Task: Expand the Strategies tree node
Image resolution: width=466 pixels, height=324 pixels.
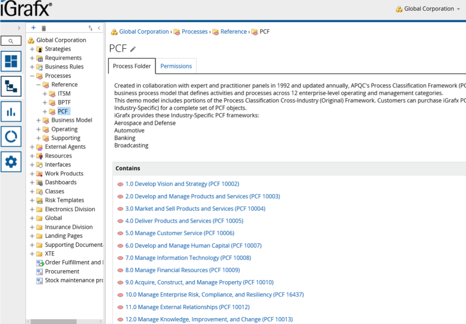Action: click(x=32, y=49)
